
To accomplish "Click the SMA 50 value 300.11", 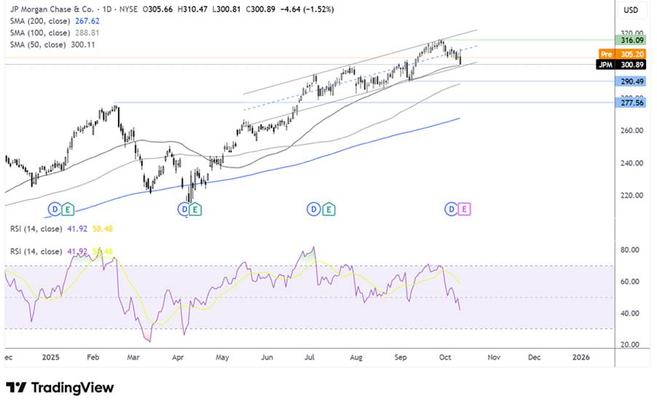I will coord(83,44).
